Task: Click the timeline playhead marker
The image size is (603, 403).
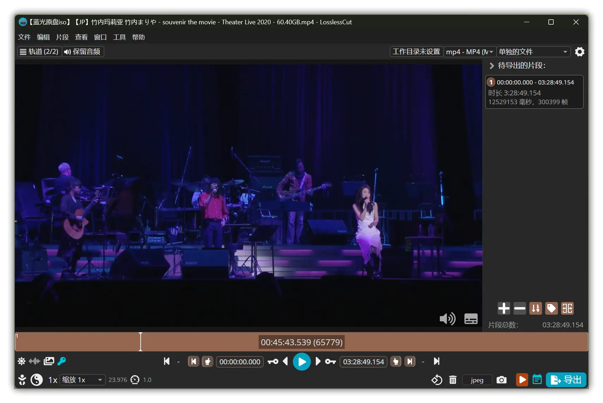Action: pyautogui.click(x=141, y=342)
